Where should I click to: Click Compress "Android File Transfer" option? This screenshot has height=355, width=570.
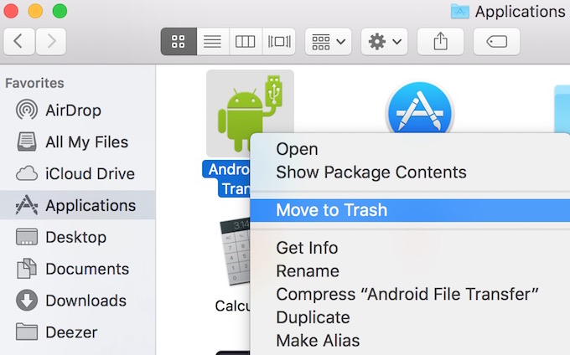407,294
